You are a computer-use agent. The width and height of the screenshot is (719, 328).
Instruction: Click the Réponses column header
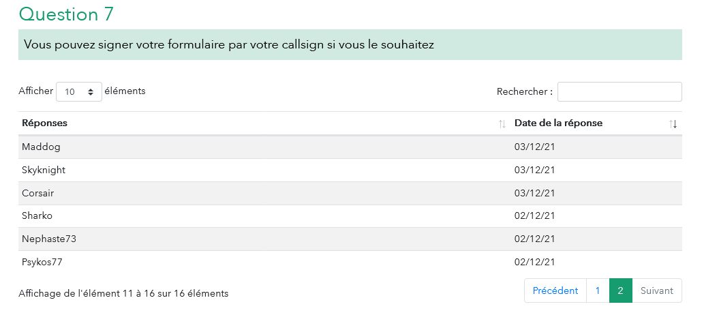(x=45, y=123)
